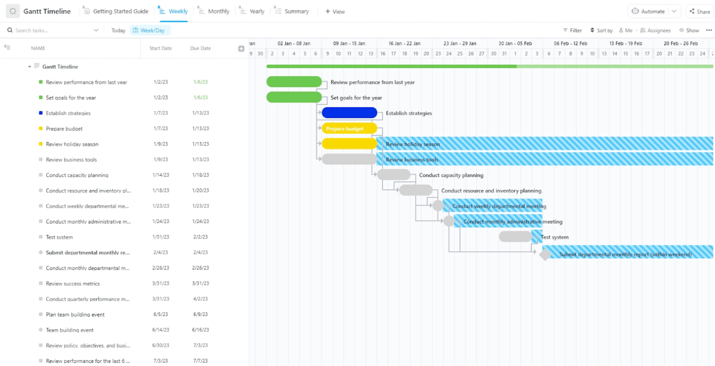Toggle the Weekly view tab pin icon
Screen dimensions: 715x366
tap(159, 7)
